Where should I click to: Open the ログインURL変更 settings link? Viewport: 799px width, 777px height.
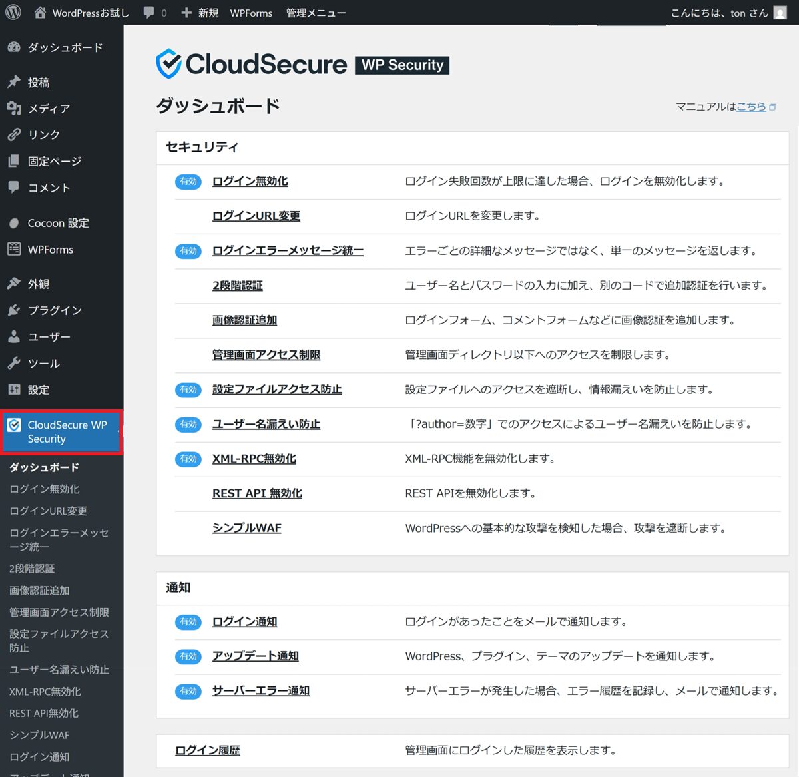coord(256,216)
